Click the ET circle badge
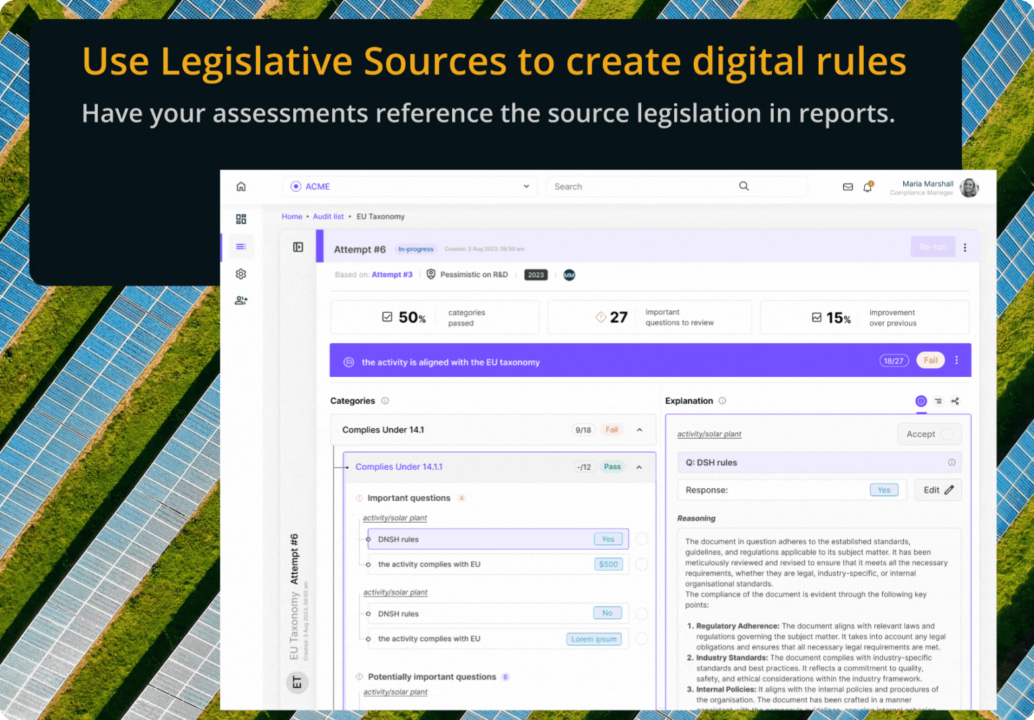The image size is (1034, 720). pos(297,682)
